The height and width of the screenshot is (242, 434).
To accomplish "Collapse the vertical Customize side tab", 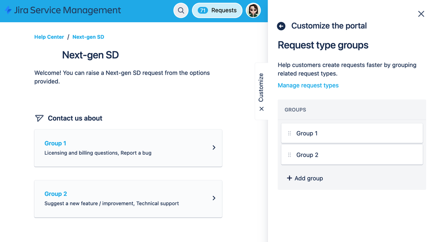I will coord(261,91).
